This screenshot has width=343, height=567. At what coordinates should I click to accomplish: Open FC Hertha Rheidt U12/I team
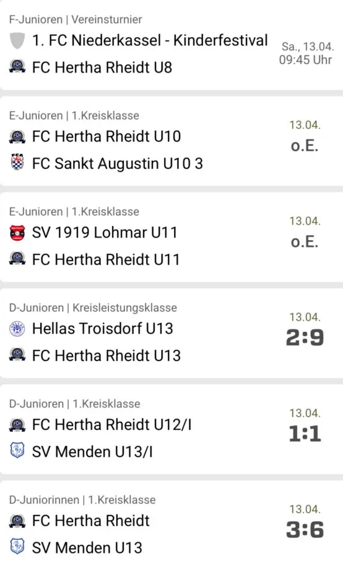[x=111, y=424]
